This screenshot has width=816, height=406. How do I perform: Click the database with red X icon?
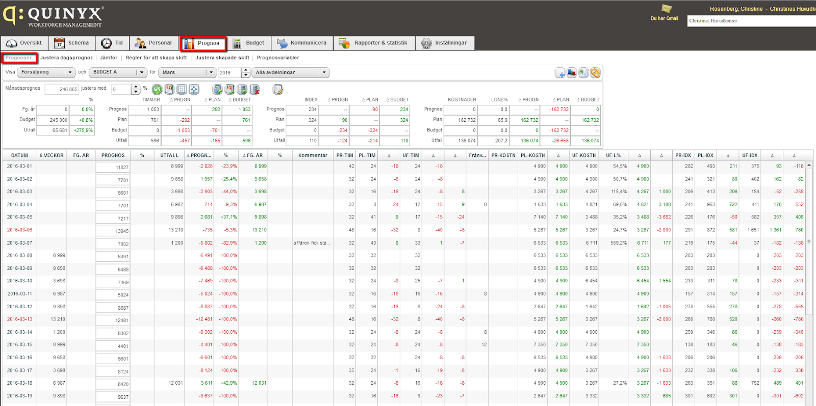[x=254, y=90]
